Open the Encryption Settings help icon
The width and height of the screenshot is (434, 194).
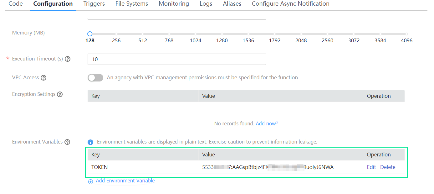tap(60, 94)
